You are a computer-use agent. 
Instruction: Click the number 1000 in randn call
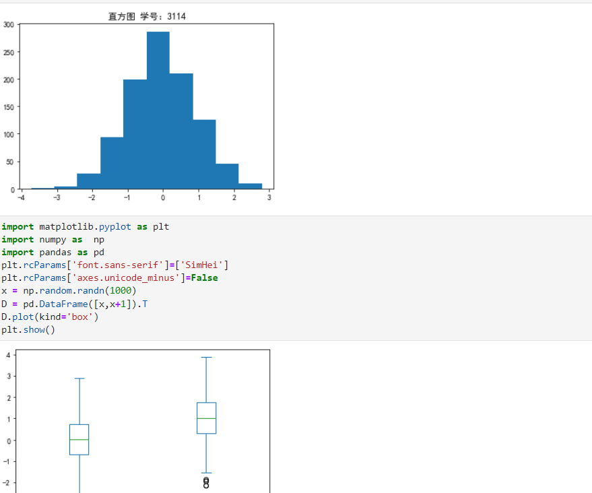coord(120,291)
